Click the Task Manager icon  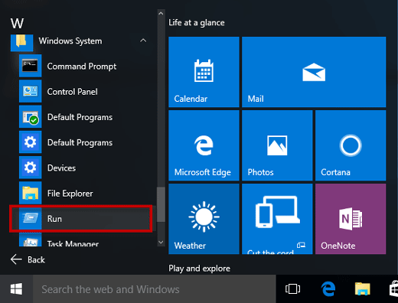pyautogui.click(x=30, y=239)
